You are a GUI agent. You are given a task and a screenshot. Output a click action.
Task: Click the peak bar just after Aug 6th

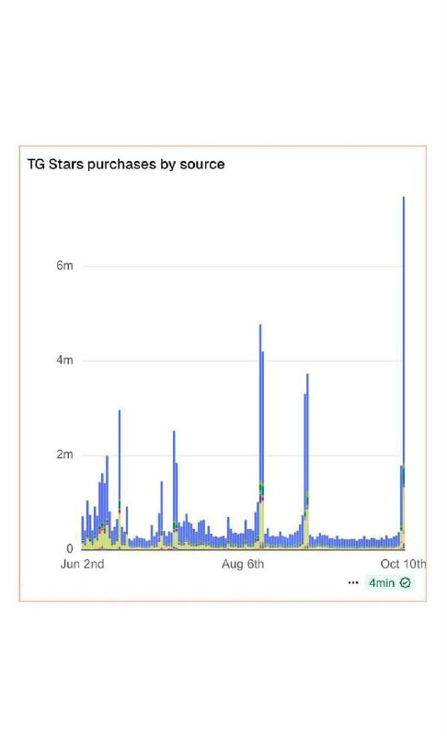click(260, 436)
